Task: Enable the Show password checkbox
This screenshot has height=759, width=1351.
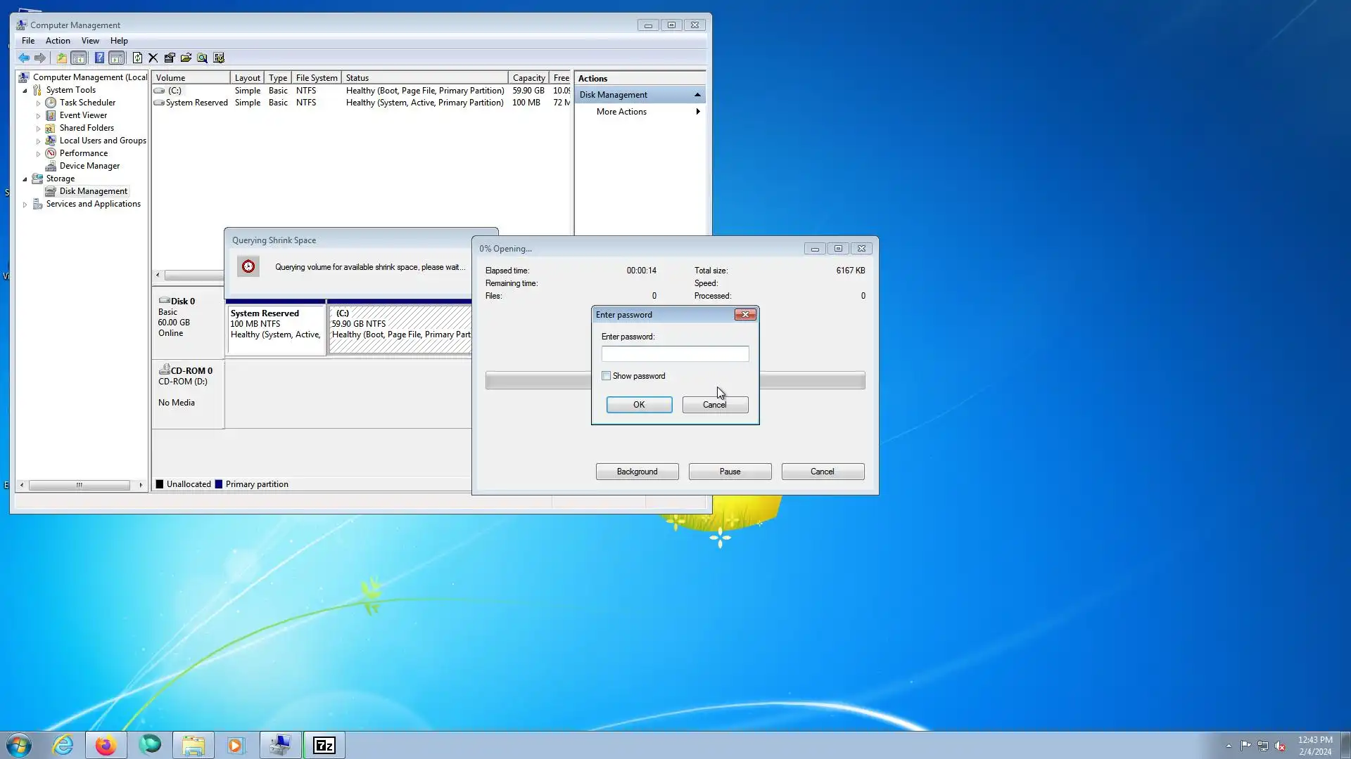Action: (x=607, y=376)
